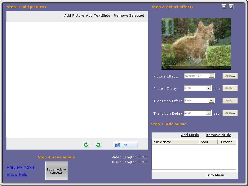Click the Start column header

pos(208,142)
